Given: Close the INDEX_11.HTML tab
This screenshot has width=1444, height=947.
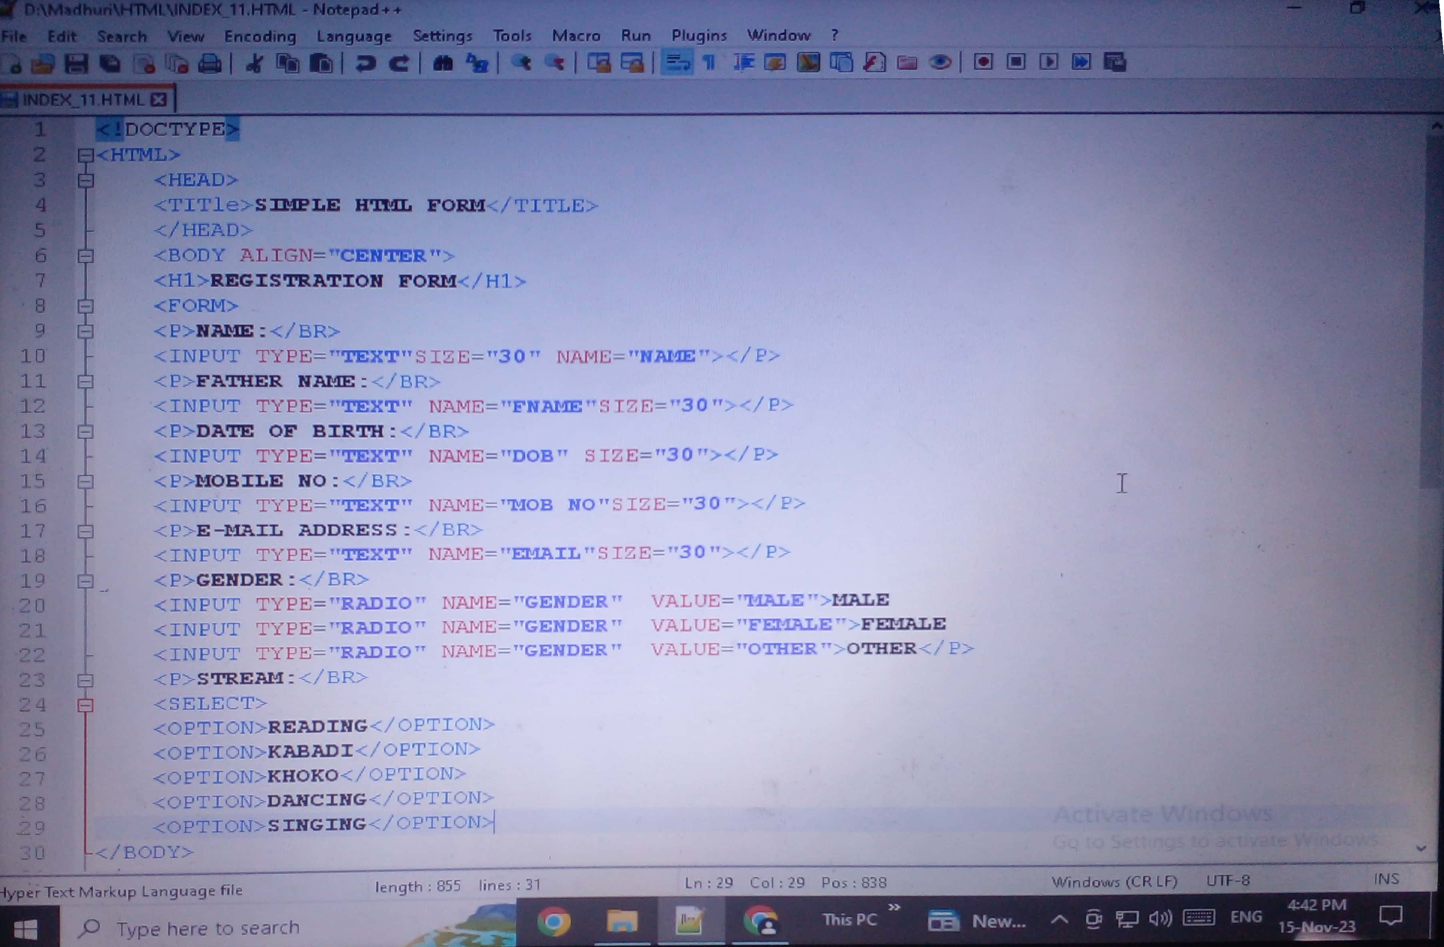Looking at the screenshot, I should (x=159, y=100).
